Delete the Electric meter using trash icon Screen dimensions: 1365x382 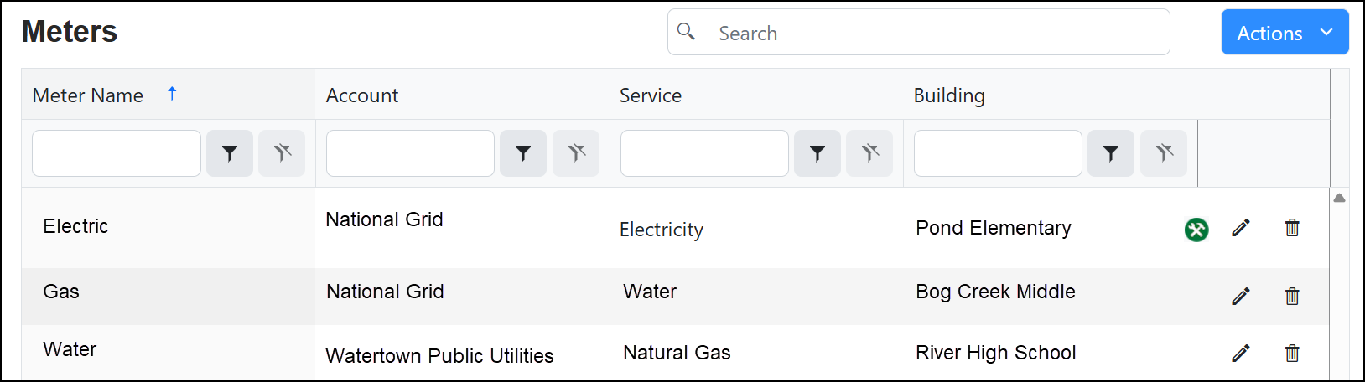click(x=1292, y=228)
